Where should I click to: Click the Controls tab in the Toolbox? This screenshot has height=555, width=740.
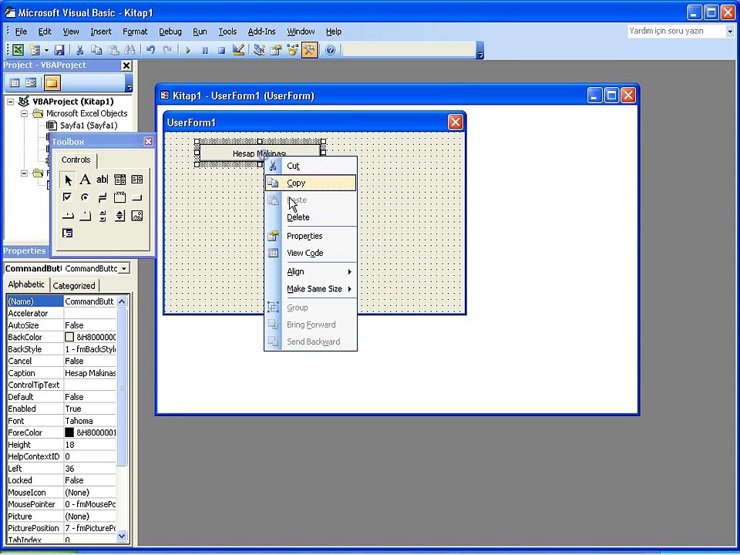pyautogui.click(x=76, y=160)
